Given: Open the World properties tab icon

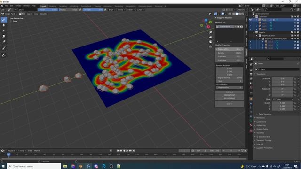Looking at the screenshot, I should tap(251, 88).
